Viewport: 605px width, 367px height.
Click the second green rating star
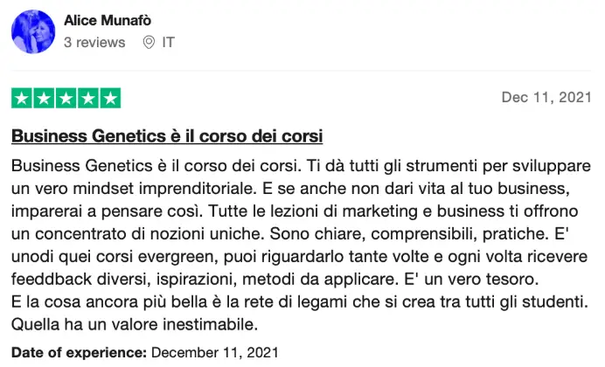tap(44, 98)
